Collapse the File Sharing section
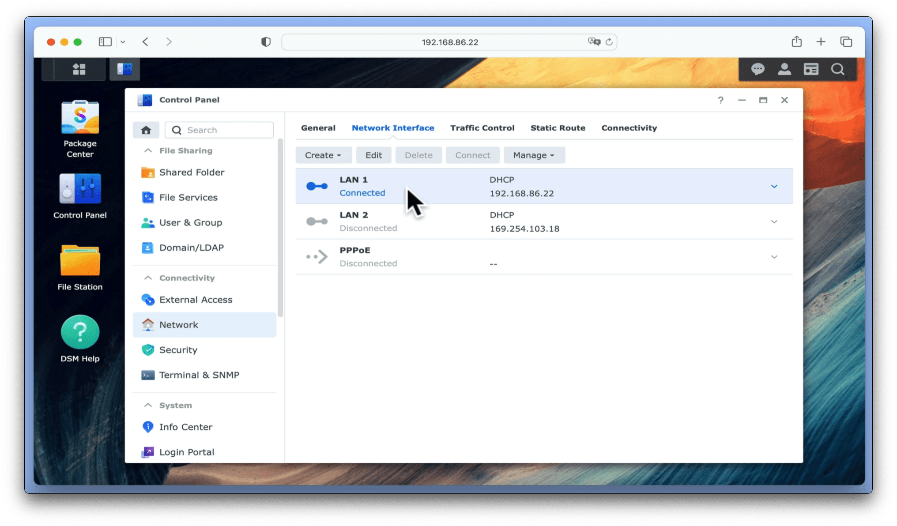 click(x=148, y=151)
